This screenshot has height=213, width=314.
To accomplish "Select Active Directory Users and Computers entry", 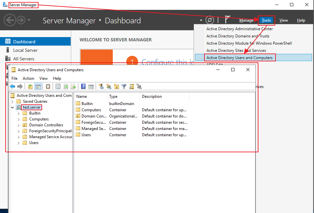I will click(254, 57).
